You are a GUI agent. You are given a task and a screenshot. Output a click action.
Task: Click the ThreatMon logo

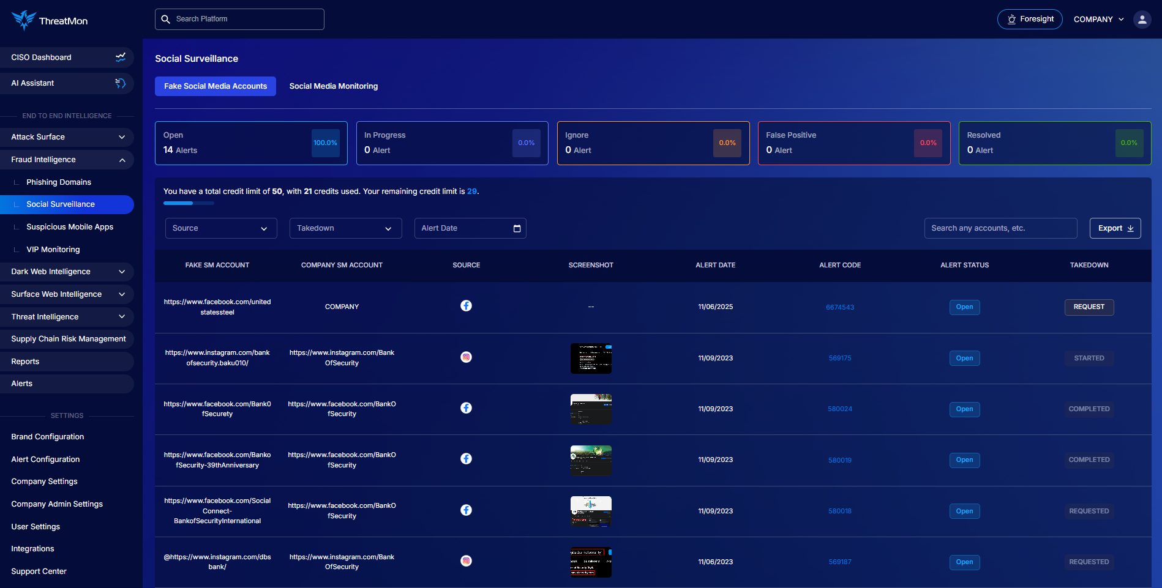click(50, 20)
